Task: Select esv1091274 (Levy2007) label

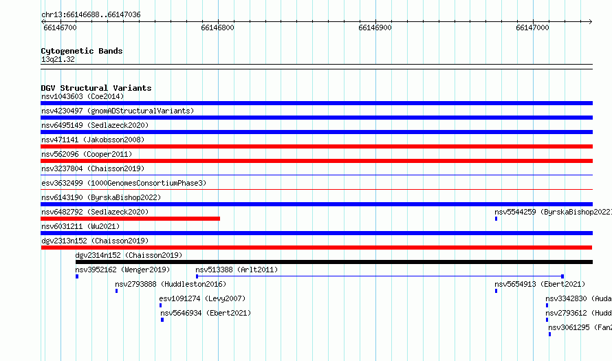Action: [202, 298]
